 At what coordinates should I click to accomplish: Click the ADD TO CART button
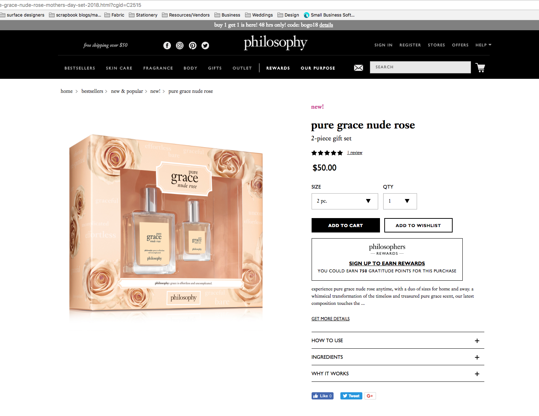point(346,225)
